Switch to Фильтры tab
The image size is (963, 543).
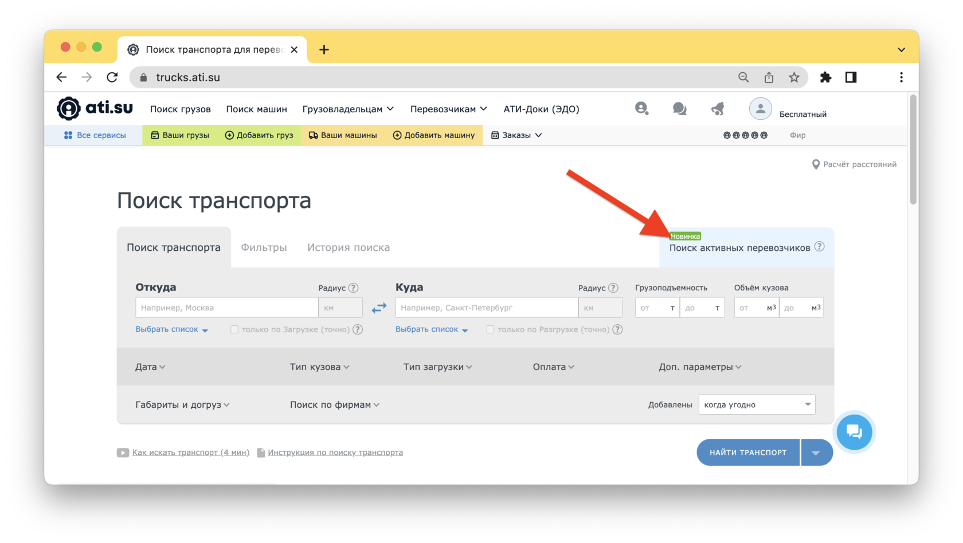(x=264, y=247)
